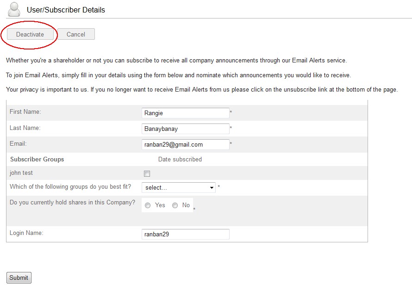The height and width of the screenshot is (290, 412).
Task: Open the best fit groups dropdown
Action: click(179, 188)
